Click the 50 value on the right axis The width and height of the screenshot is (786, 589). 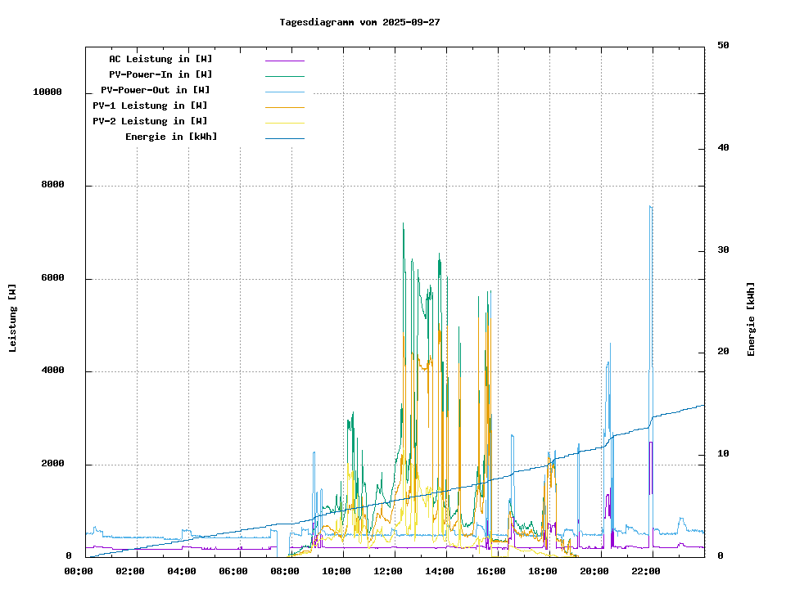tap(723, 46)
